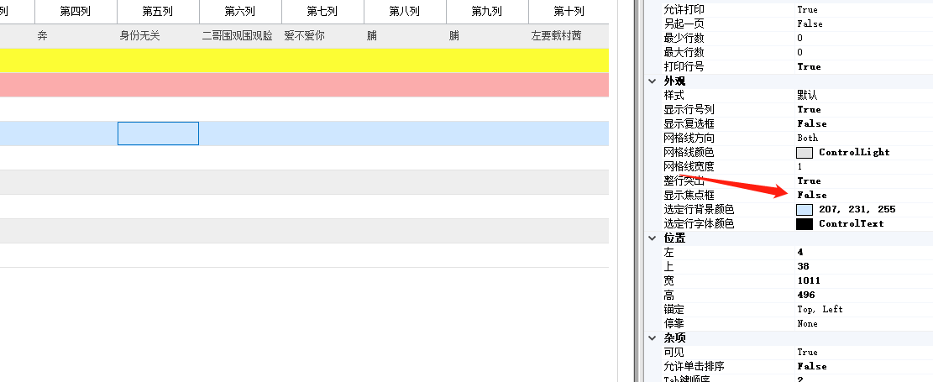This screenshot has width=933, height=382.
Task: Select the focused cell in the blue row
Action: click(158, 133)
